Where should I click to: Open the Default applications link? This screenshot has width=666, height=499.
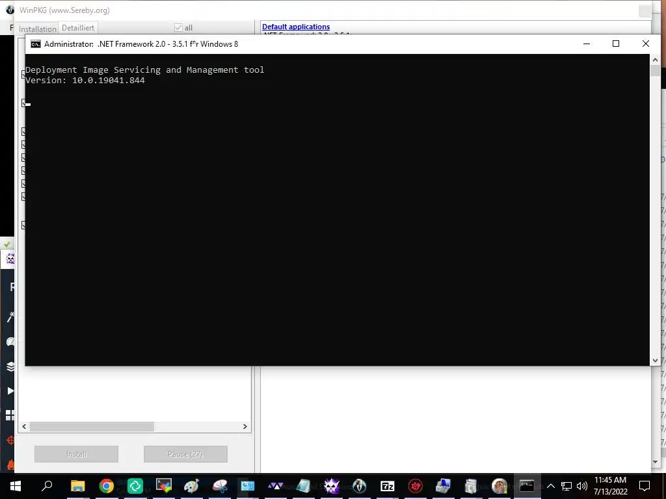(296, 27)
